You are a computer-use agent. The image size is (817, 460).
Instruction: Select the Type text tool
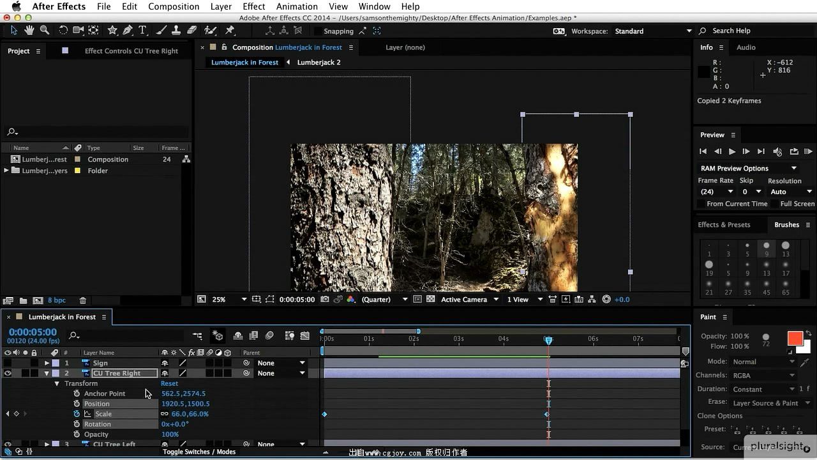click(x=142, y=30)
